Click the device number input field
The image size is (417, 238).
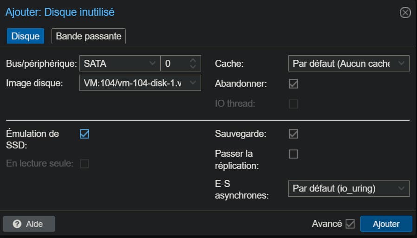point(174,63)
